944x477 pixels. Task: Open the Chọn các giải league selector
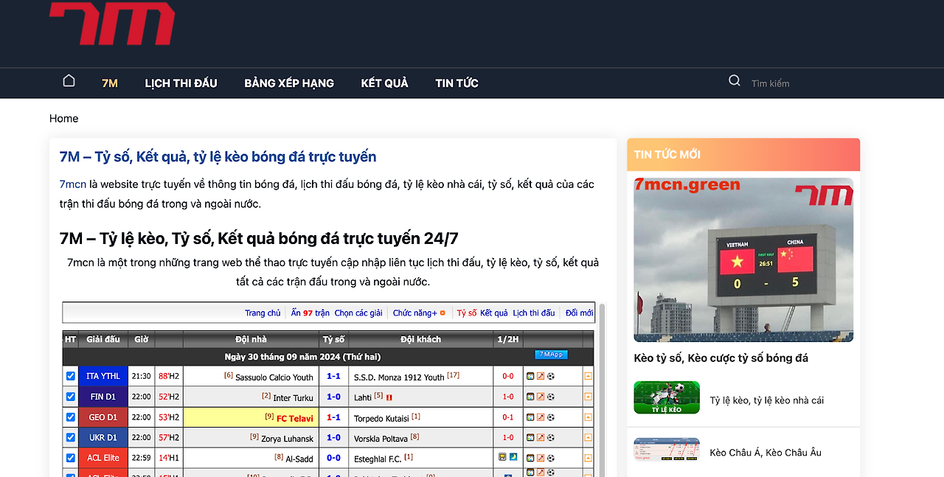point(358,313)
